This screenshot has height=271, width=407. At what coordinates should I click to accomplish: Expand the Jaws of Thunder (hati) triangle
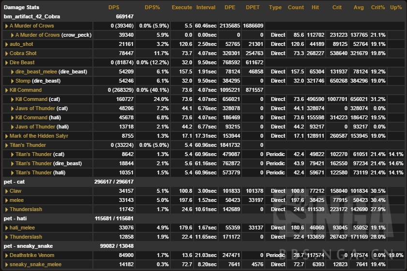tap(12, 127)
